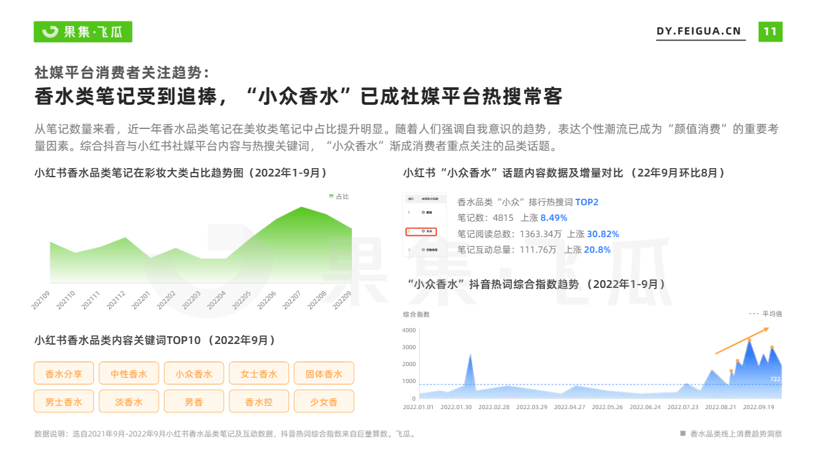Click the 202209 x-axis label

pyautogui.click(x=342, y=301)
